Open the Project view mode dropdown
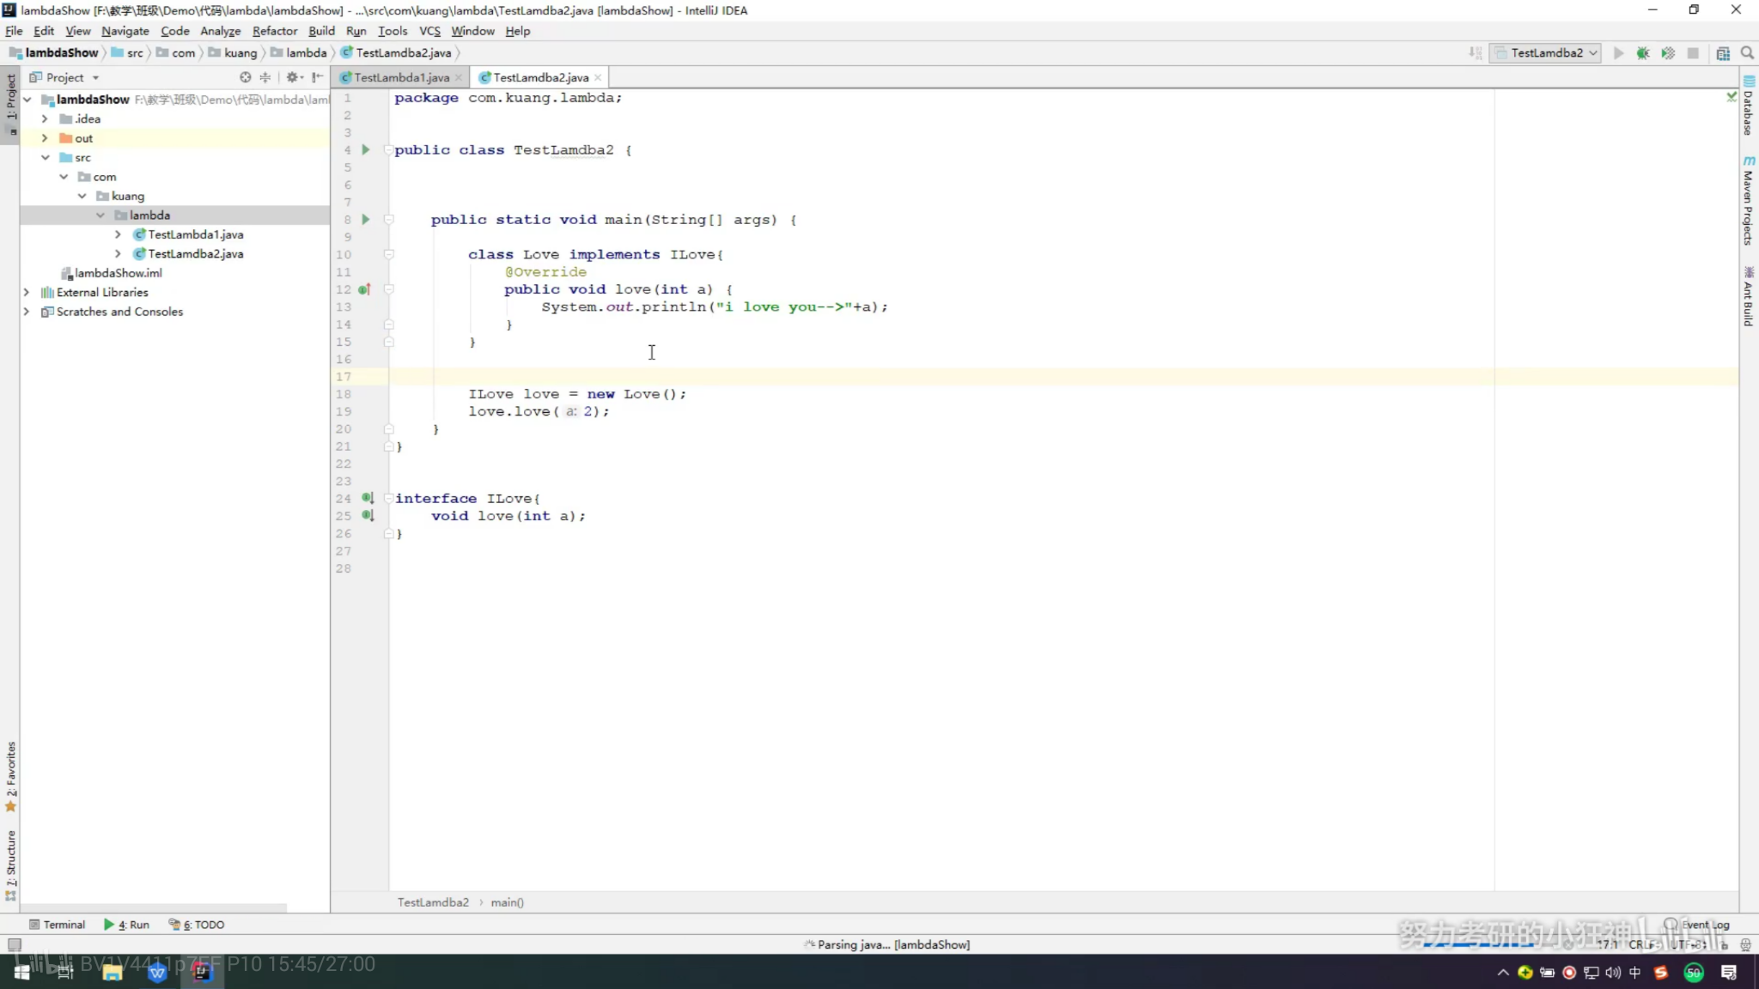The width and height of the screenshot is (1759, 989). coord(65,77)
